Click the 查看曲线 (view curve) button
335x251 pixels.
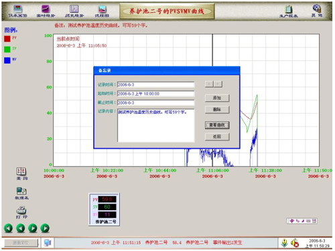coord(217,125)
